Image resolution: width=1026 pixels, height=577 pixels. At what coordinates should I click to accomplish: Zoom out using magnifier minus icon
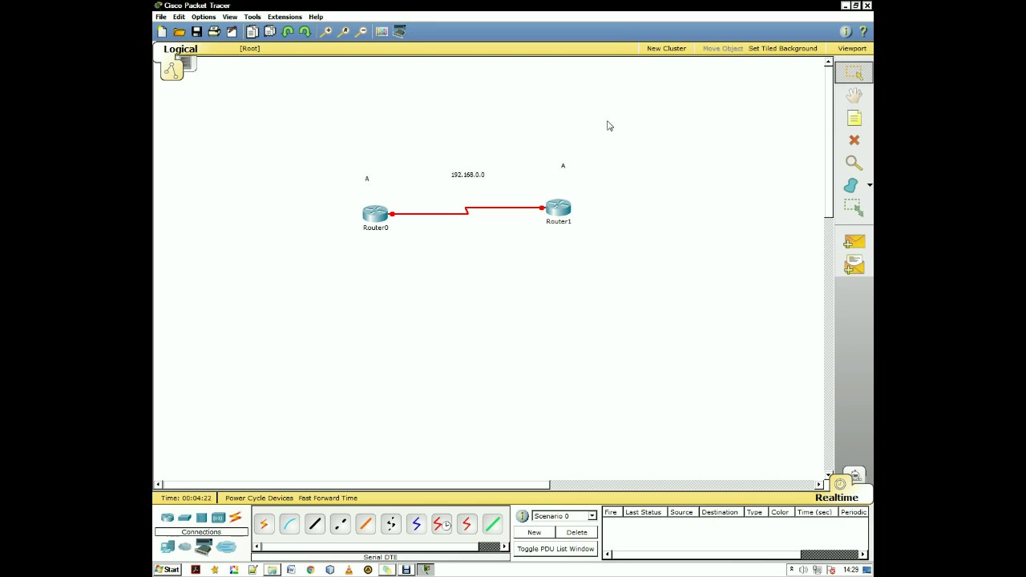pyautogui.click(x=361, y=31)
